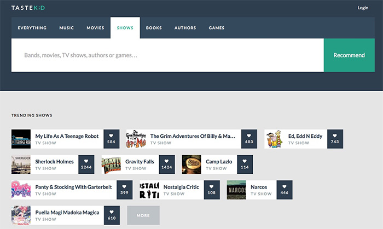Open the Sherlock Holmes title link
The width and height of the screenshot is (383, 229).
click(54, 161)
